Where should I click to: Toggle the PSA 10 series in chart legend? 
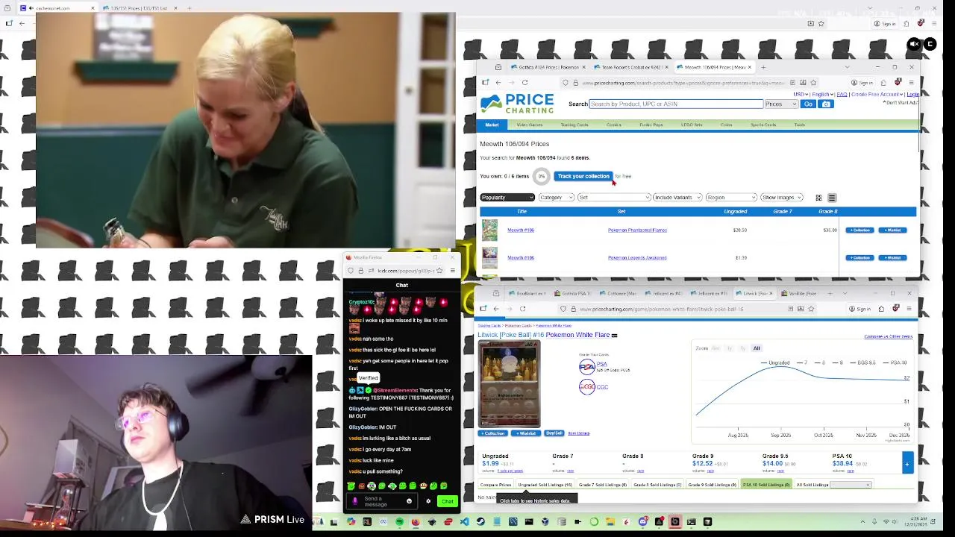[x=895, y=362]
